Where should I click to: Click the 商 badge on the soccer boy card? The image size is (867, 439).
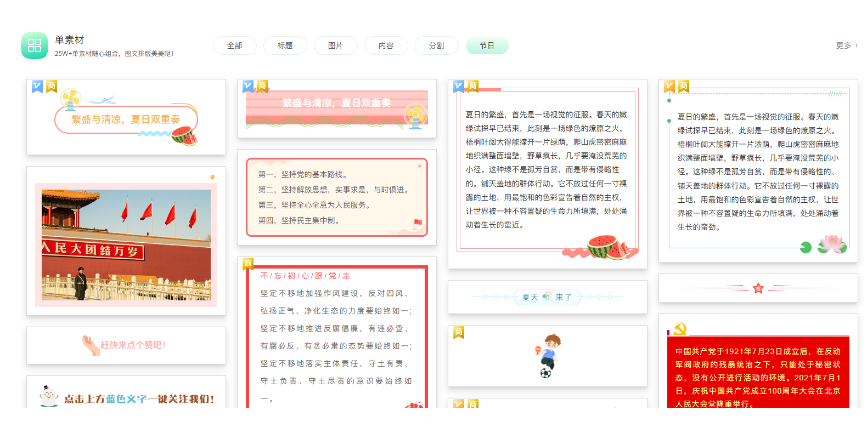click(459, 333)
